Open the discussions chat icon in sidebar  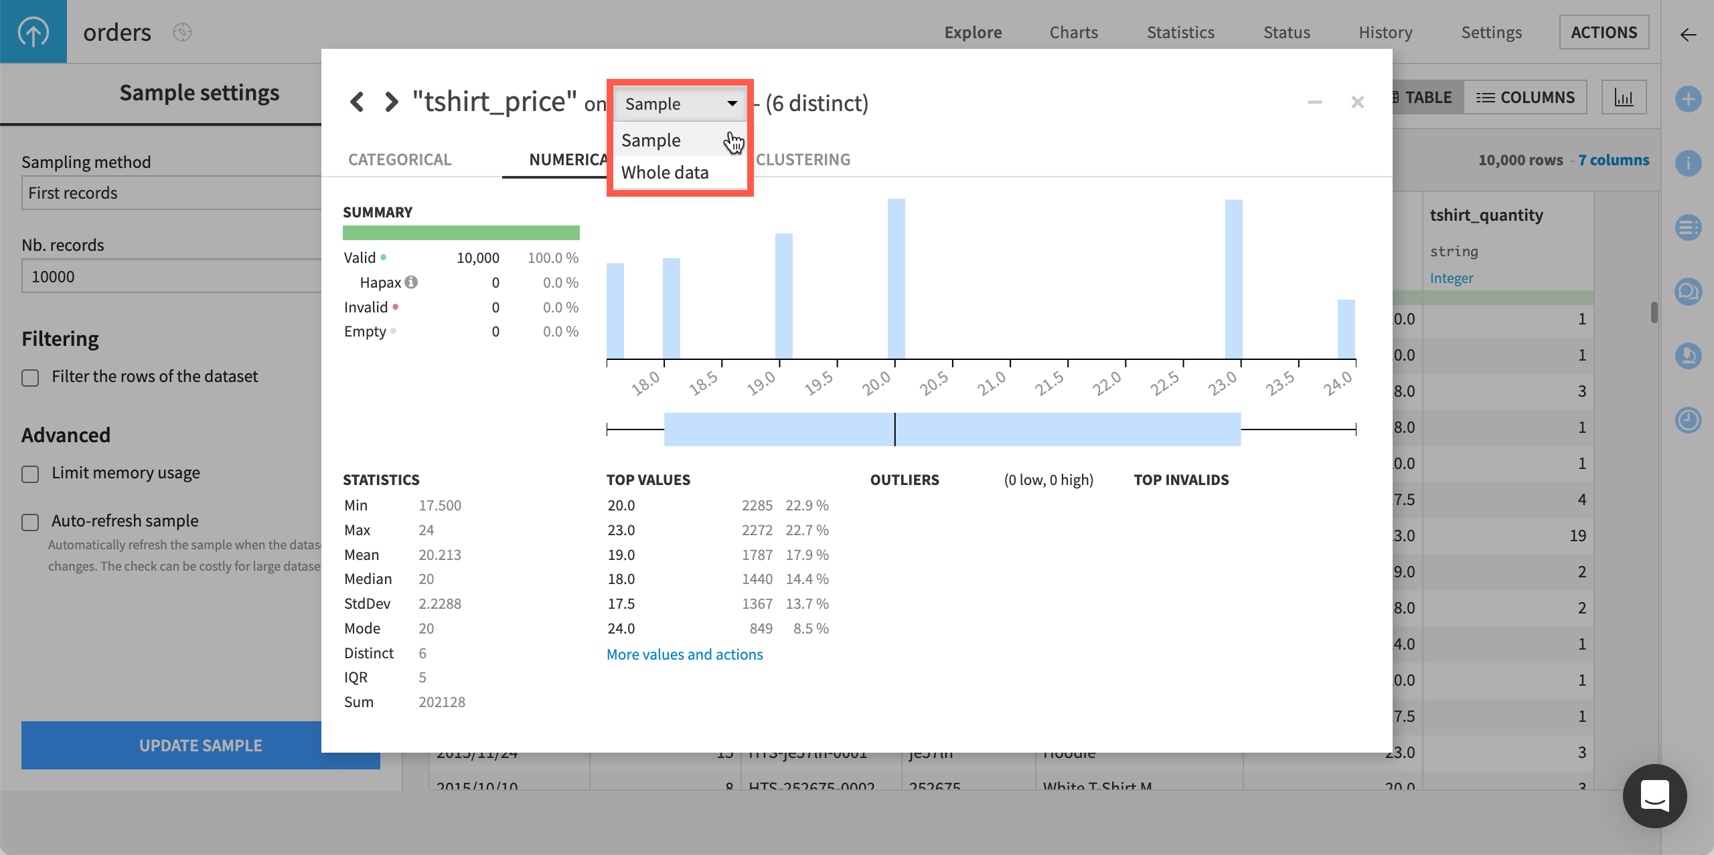1688,292
